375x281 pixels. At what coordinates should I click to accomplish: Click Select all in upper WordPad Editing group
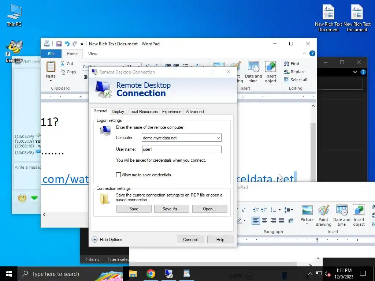coord(296,80)
